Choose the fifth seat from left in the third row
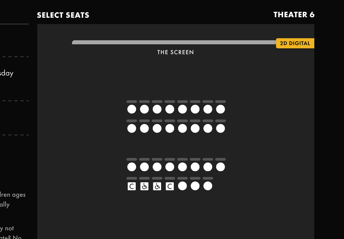This screenshot has width=344, height=239. 182,167
